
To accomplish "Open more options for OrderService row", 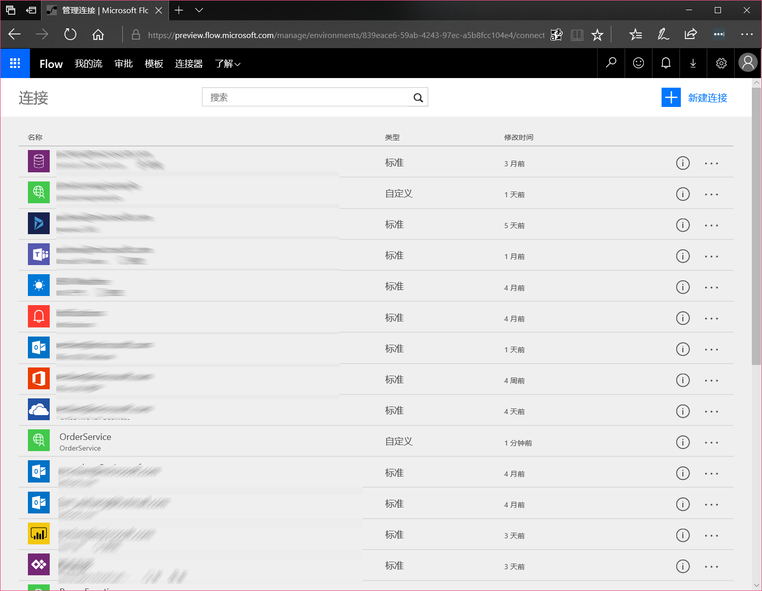I will click(711, 442).
